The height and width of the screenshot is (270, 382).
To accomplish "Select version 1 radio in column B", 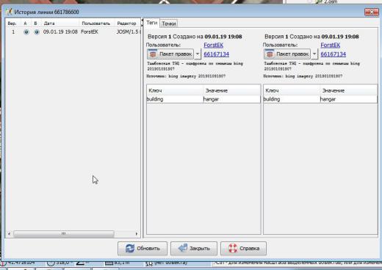I will coord(37,32).
